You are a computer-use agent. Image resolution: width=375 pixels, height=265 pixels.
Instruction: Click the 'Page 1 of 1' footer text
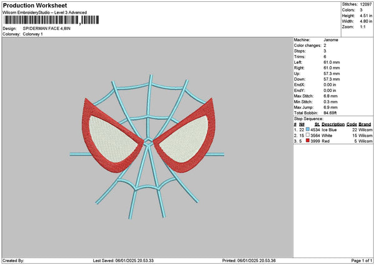pos(361,261)
